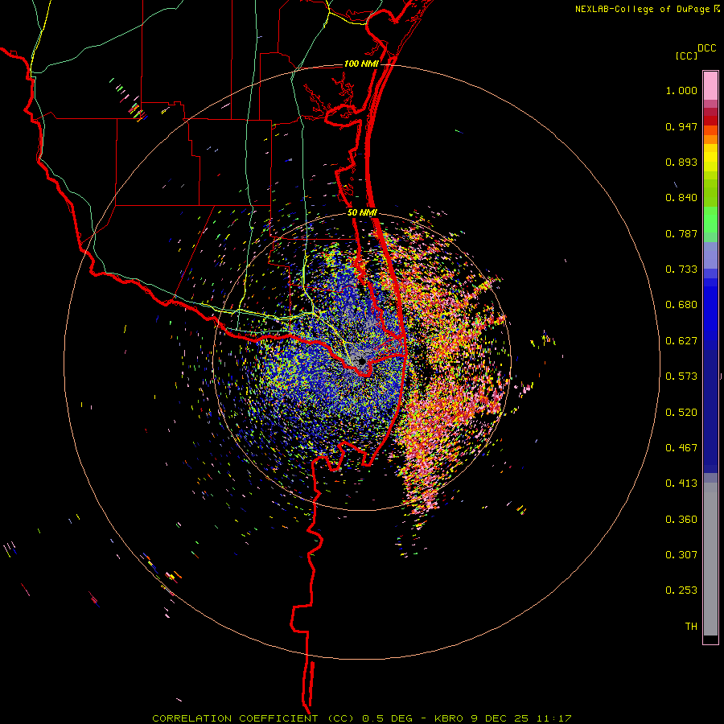The width and height of the screenshot is (724, 724).
Task: Pick the light pink swatch beside 1.000
Action: 710,86
